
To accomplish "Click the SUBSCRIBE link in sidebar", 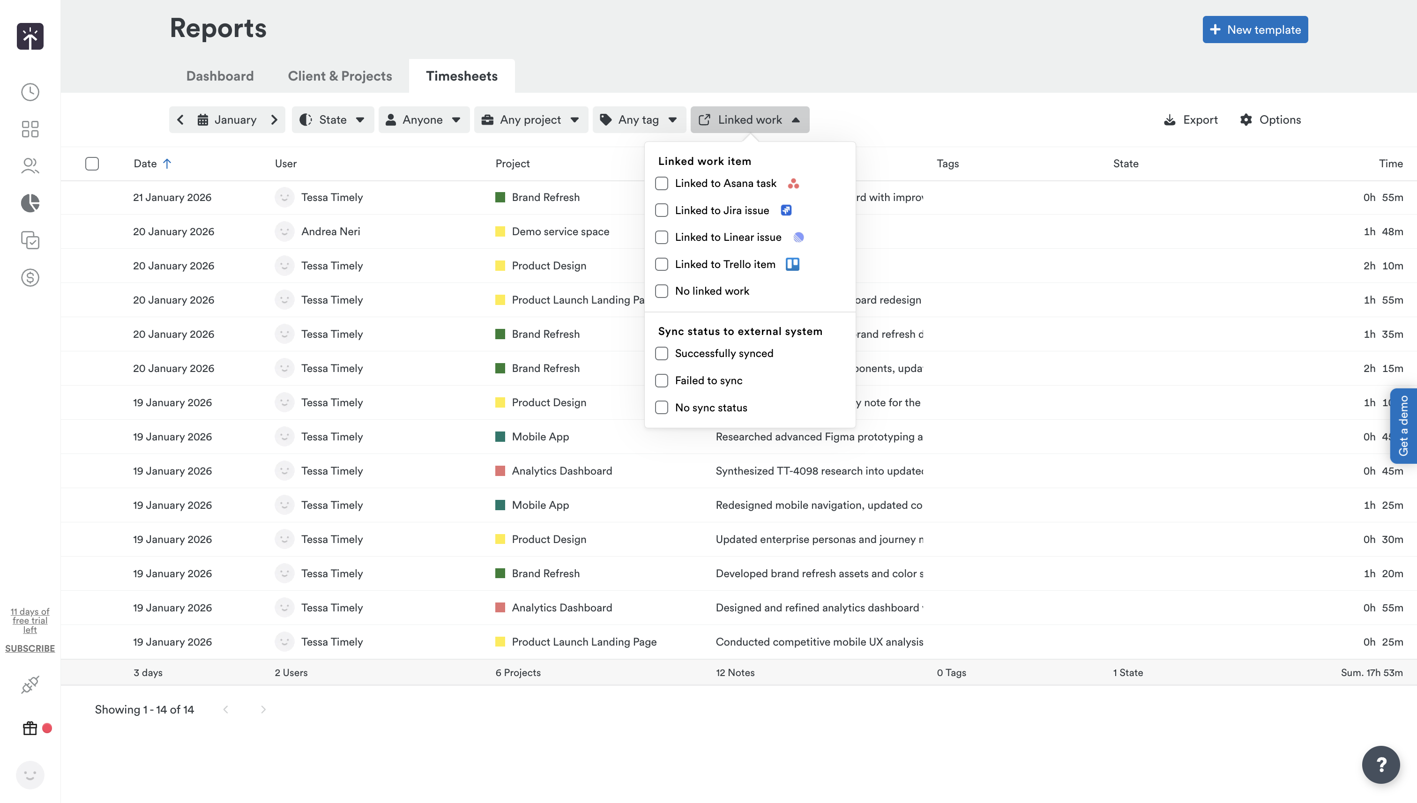I will coord(30,648).
